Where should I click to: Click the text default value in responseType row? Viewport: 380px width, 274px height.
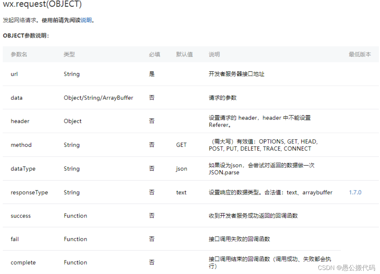181,193
